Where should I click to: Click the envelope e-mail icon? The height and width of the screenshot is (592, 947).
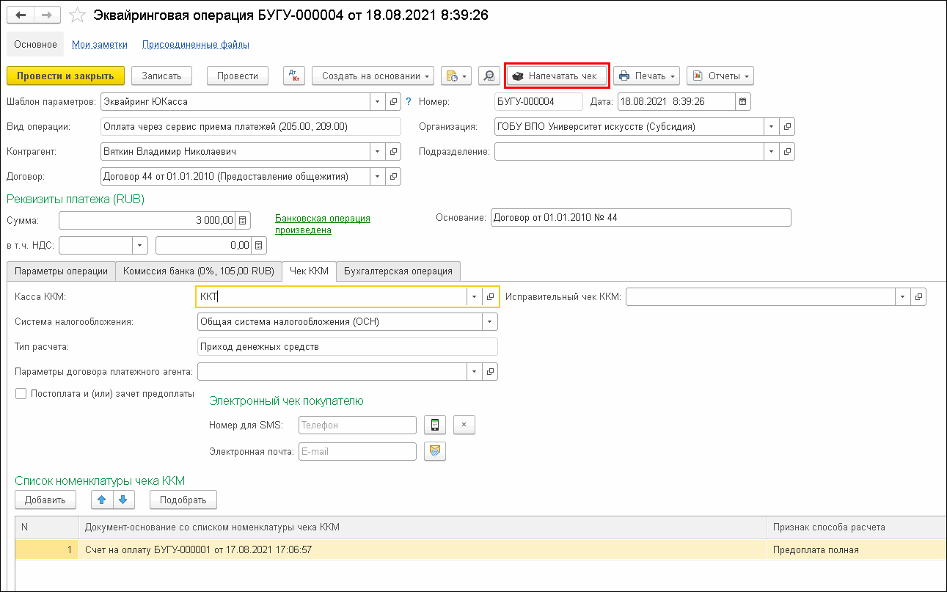click(x=435, y=451)
